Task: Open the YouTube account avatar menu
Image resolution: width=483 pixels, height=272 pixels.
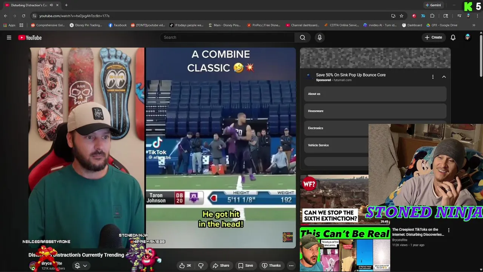Action: (468, 37)
